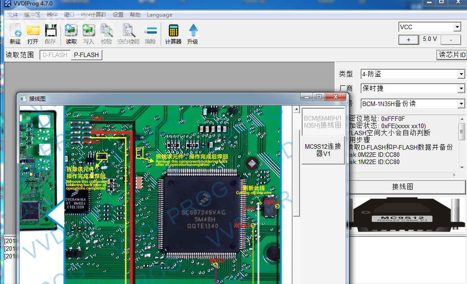Run the 校验 (Verify) toolbar icon
The width and height of the screenshot is (467, 284).
[x=106, y=34]
